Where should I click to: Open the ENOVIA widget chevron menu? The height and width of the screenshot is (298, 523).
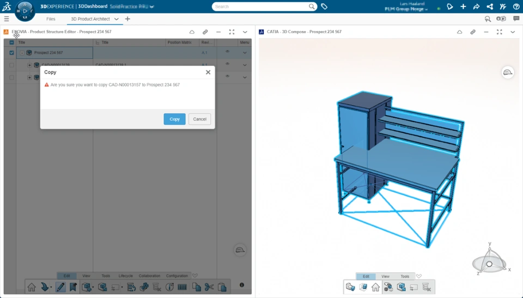coord(245,32)
